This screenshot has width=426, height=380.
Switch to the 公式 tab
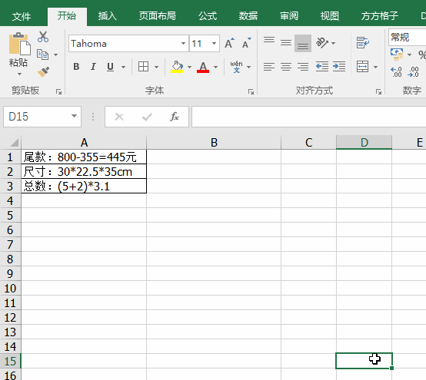208,16
